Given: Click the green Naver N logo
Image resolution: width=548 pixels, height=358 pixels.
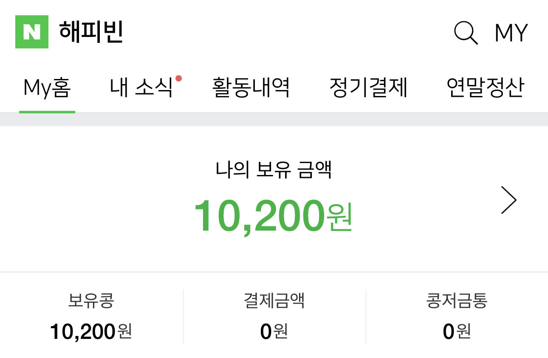Looking at the screenshot, I should point(32,32).
